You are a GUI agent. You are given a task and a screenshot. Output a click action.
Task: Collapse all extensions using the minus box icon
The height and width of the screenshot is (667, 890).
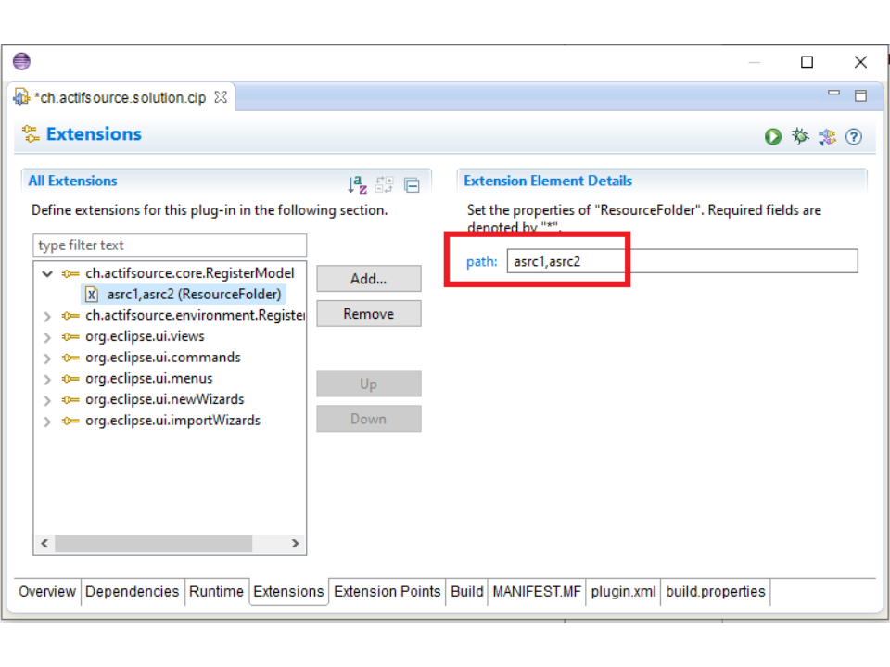click(x=412, y=185)
